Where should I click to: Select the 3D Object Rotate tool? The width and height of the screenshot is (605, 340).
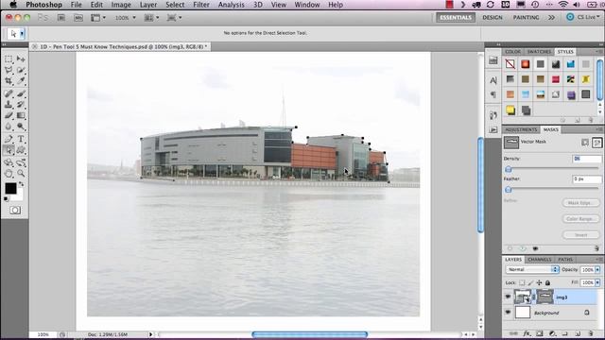(9, 162)
